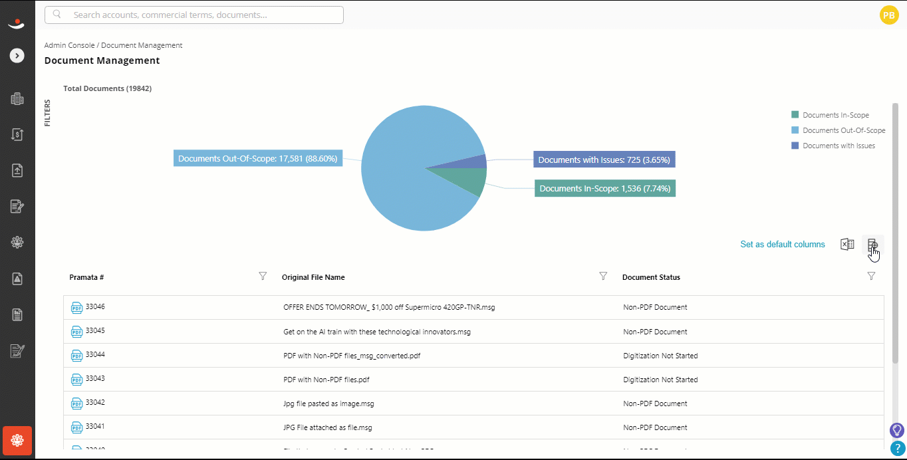Open the column chooser icon
Screen dimensions: 907x460
(x=872, y=245)
